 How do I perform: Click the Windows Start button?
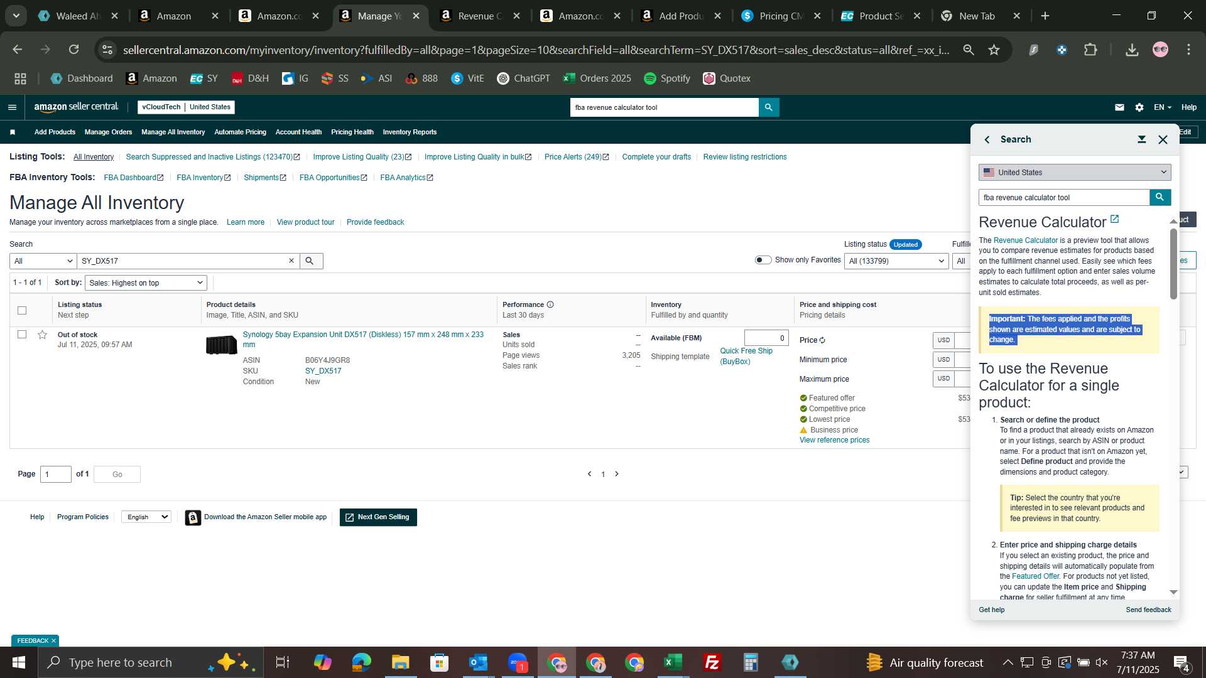pos(18,662)
